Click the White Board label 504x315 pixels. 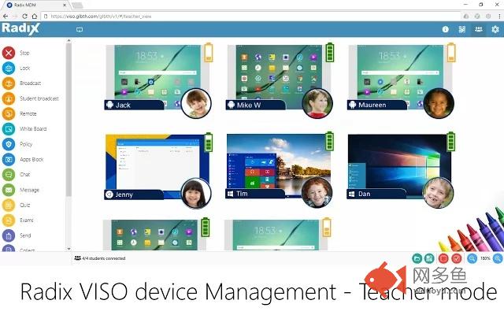[x=33, y=129]
